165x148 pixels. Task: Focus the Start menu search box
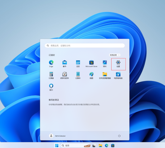pos(85,46)
